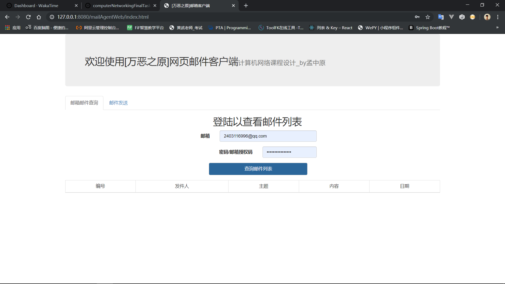The image size is (505, 284).
Task: Select the 邮箱邮件查询 tab
Action: pos(84,103)
